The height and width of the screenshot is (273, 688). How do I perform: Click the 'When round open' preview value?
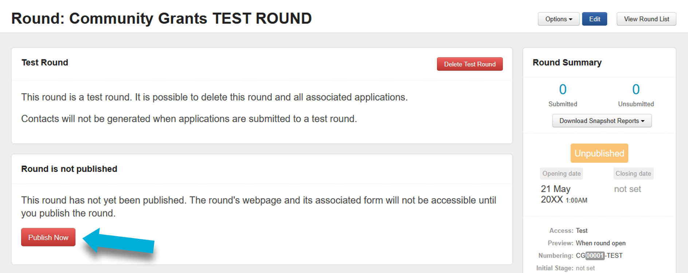click(600, 243)
